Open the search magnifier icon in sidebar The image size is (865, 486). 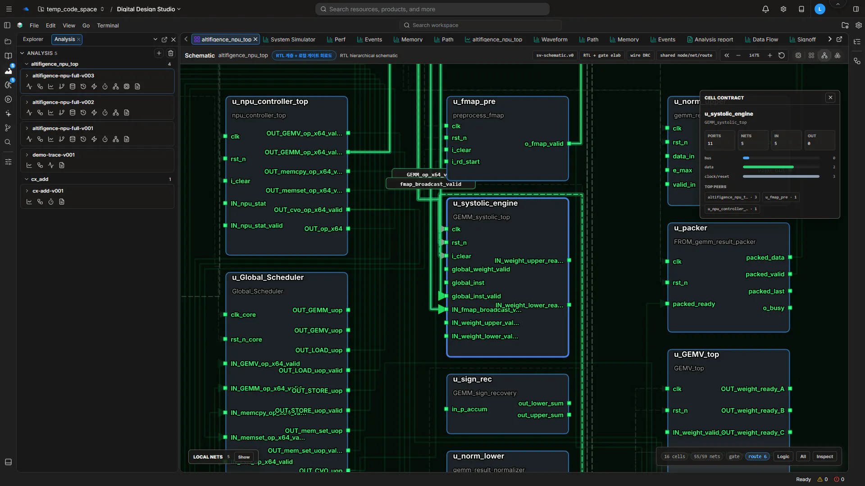pos(8,143)
